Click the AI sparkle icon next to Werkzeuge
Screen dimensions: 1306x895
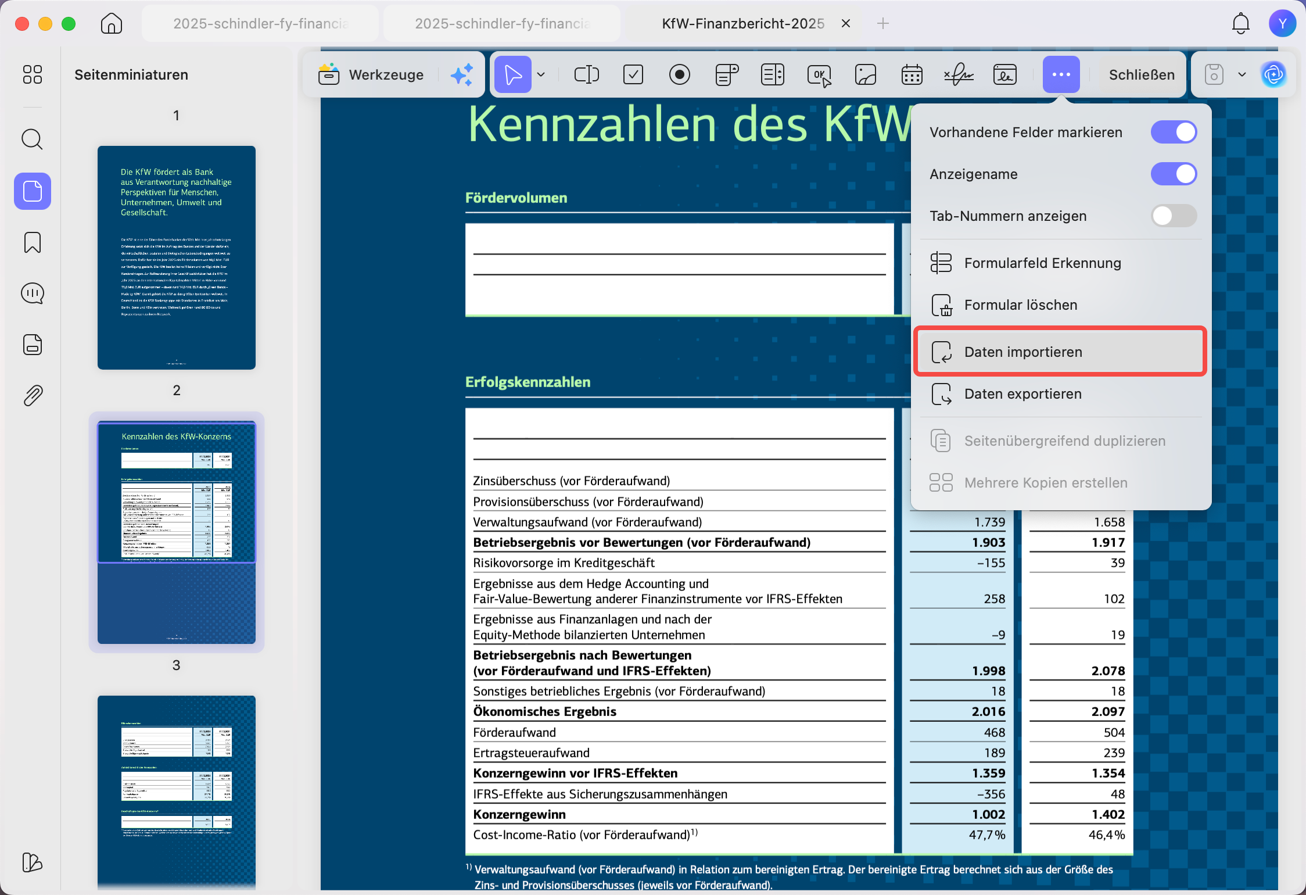[x=462, y=75]
